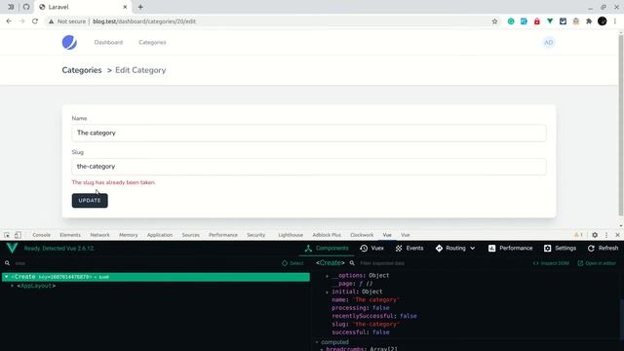Collapse the computed section
624x351 pixels.
tap(317, 342)
